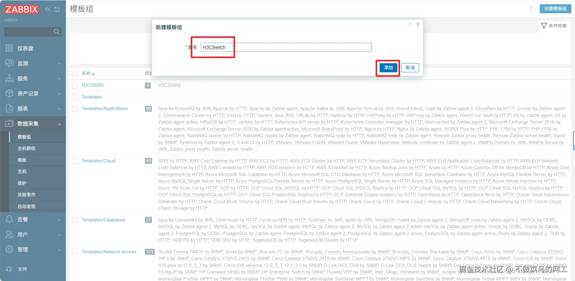Check the Templates/Applications row checkbox
The width and height of the screenshot is (575, 281).
[75, 108]
